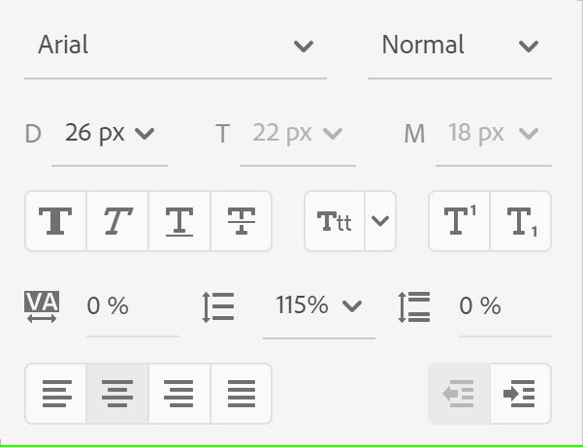
Task: Apply subscript formatting
Action: [521, 221]
